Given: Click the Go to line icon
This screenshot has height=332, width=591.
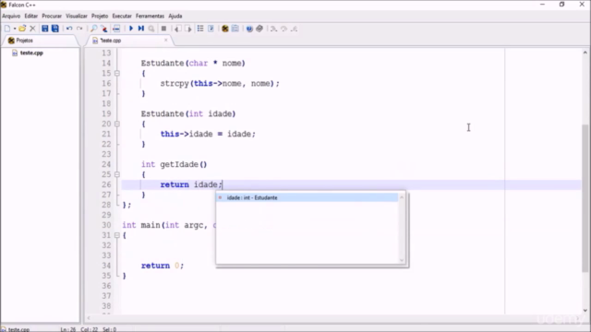Looking at the screenshot, I should click(x=116, y=29).
